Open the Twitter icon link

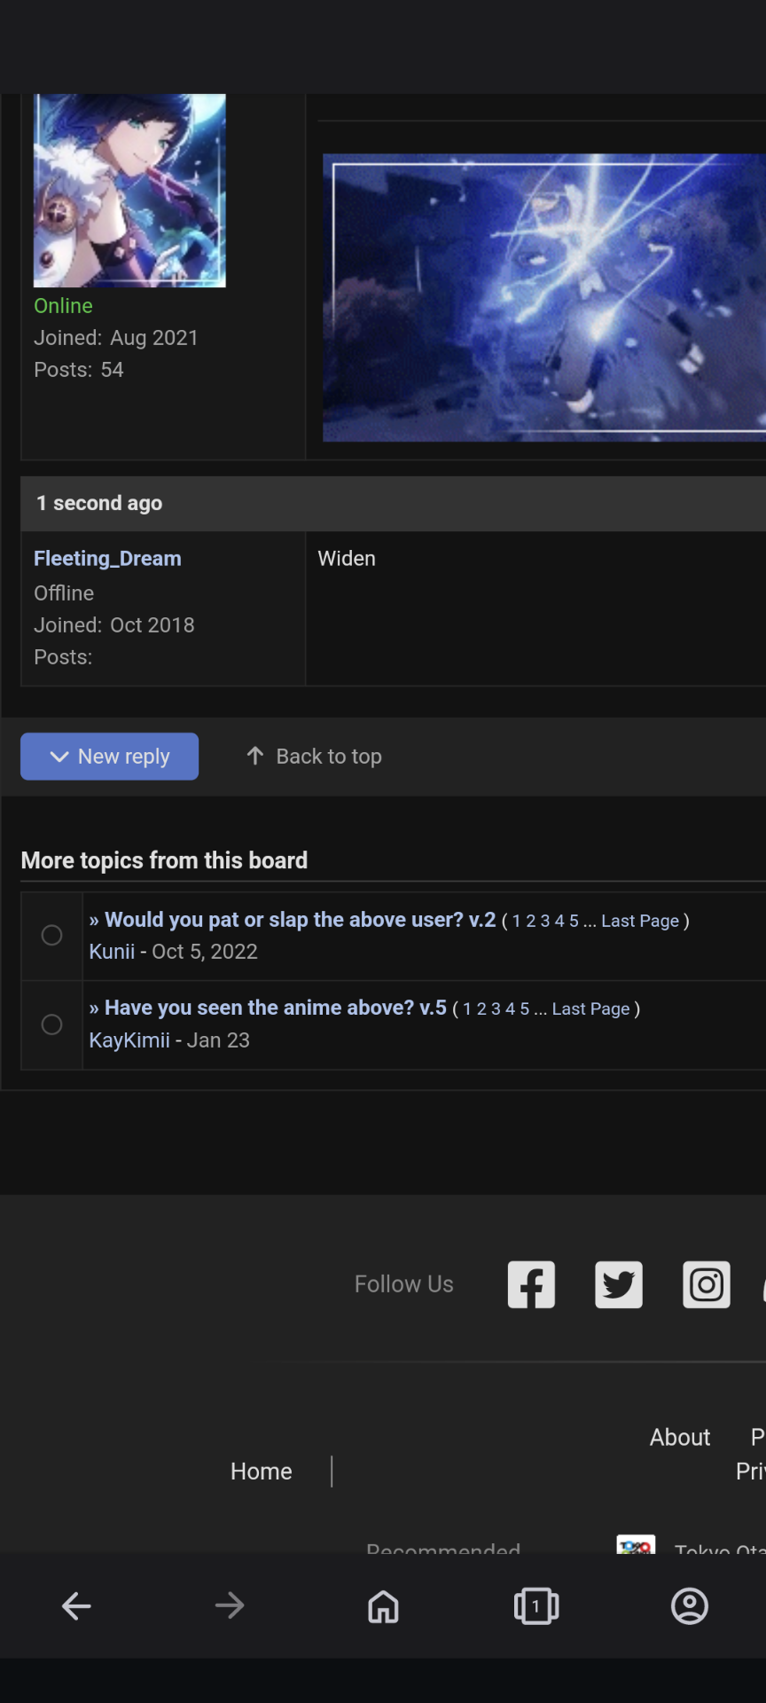tap(618, 1283)
